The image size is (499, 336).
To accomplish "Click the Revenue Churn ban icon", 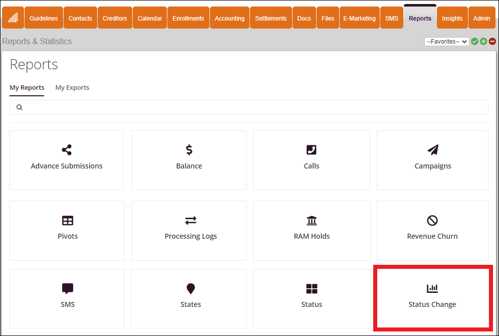I will (x=432, y=221).
